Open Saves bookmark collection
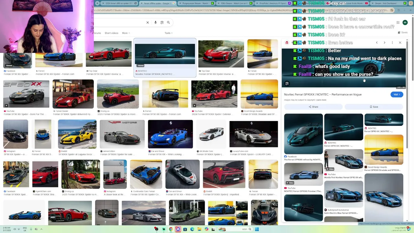Viewport: 414px width, 233px height. (x=403, y=32)
